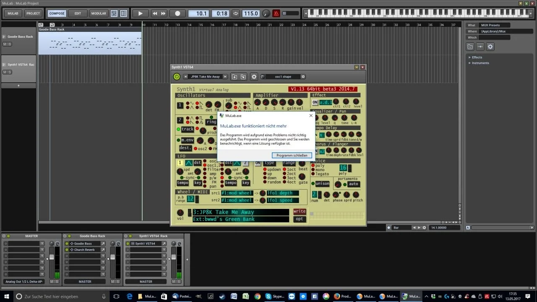Mute the Goodie Bass Rack track
This screenshot has height=302, width=537.
pos(5,44)
